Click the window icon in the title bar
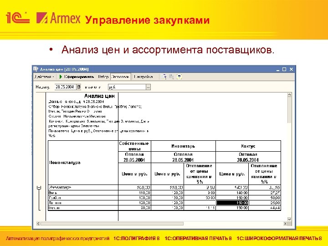 (36, 69)
